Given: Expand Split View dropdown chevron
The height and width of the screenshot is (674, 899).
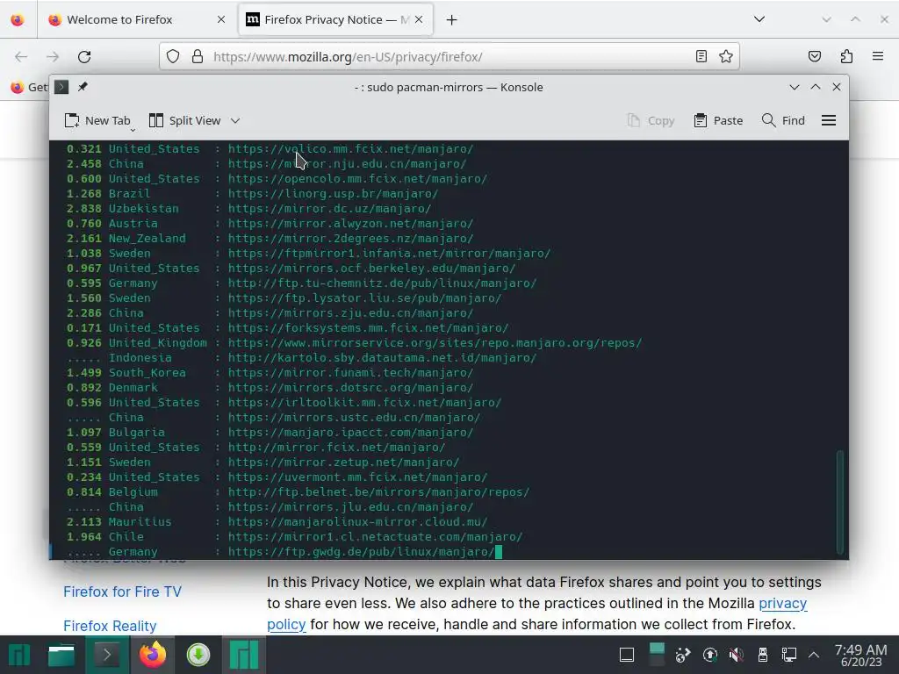Looking at the screenshot, I should (x=235, y=120).
